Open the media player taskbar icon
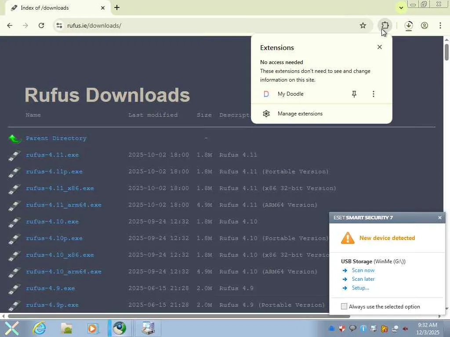This screenshot has height=337, width=450. (x=93, y=328)
